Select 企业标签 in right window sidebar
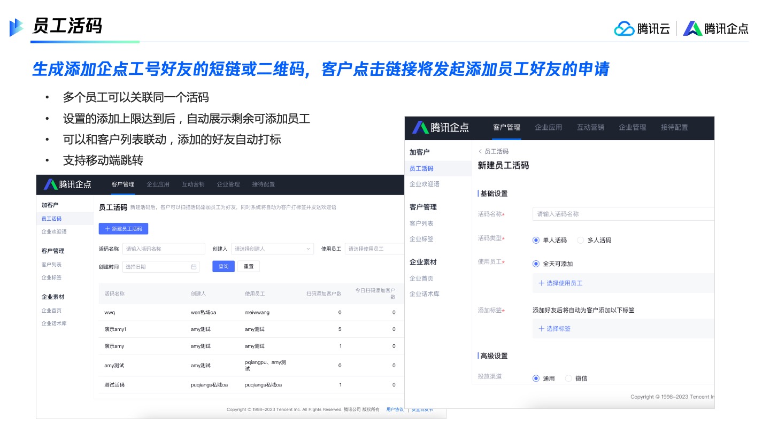Viewport: 770px width, 433px height. point(421,239)
